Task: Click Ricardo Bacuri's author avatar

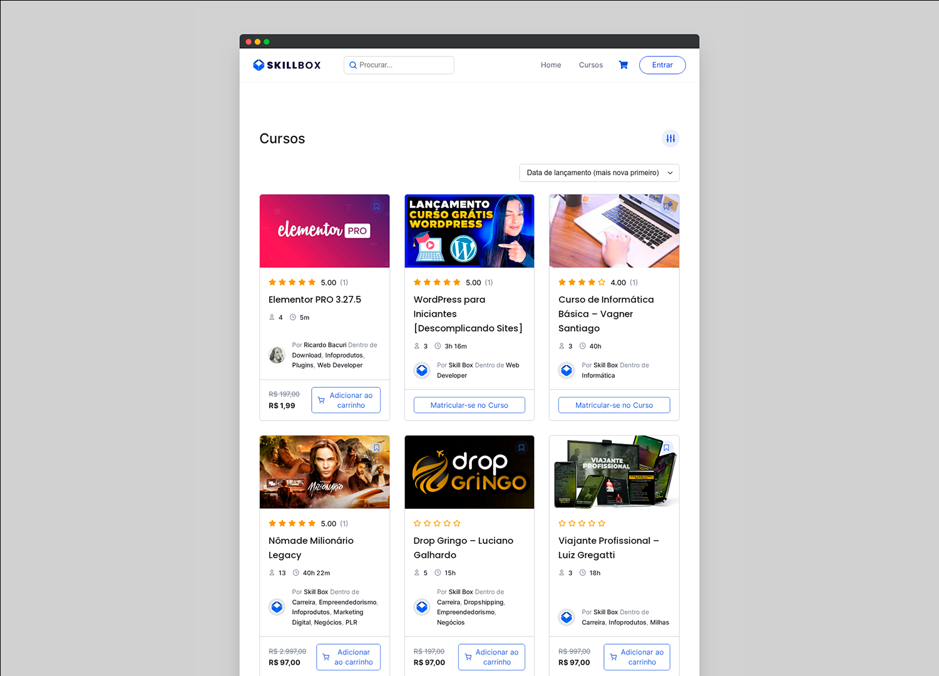Action: click(277, 355)
